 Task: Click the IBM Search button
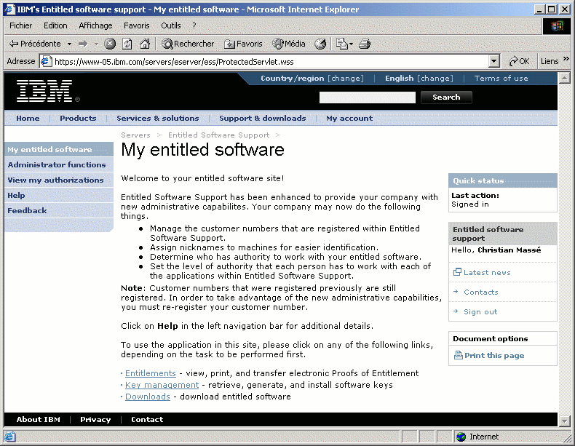[x=446, y=97]
